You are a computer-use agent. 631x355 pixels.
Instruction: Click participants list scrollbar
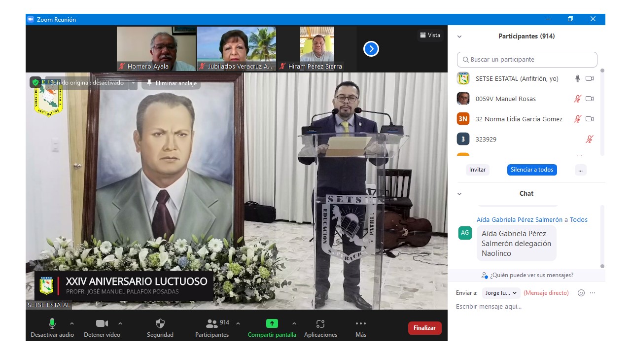(x=602, y=112)
